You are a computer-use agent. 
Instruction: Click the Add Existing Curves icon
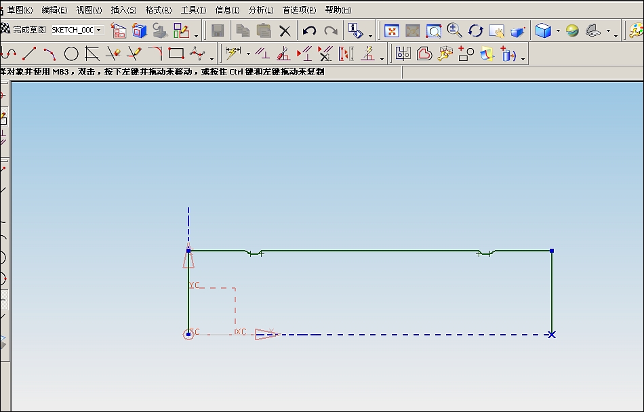[x=466, y=54]
